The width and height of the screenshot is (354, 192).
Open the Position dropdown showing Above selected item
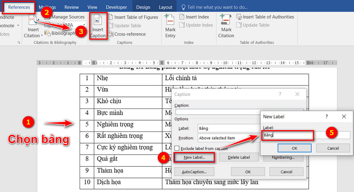(x=229, y=138)
